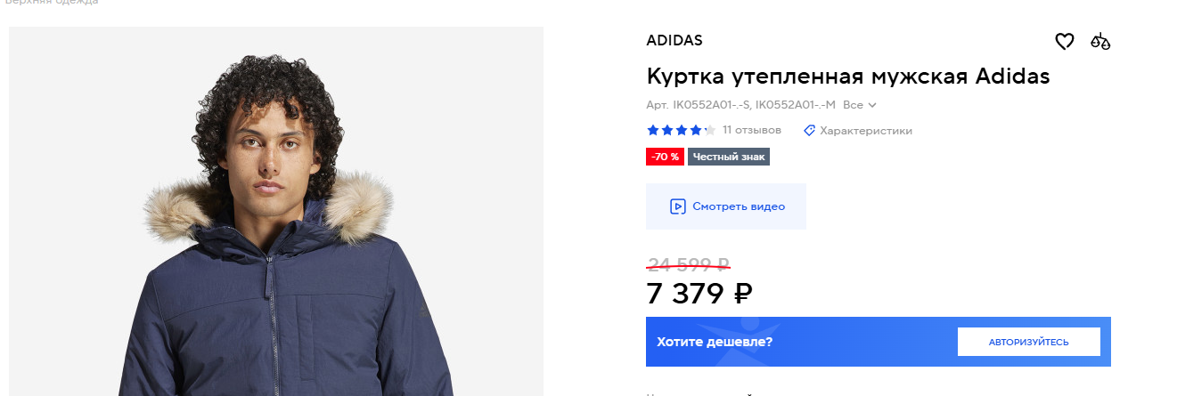Click the product title Куртка утепленная мужская Adidas
This screenshot has width=1177, height=396.
[847, 77]
